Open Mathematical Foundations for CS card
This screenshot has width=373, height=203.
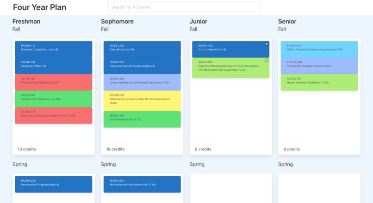142,184
